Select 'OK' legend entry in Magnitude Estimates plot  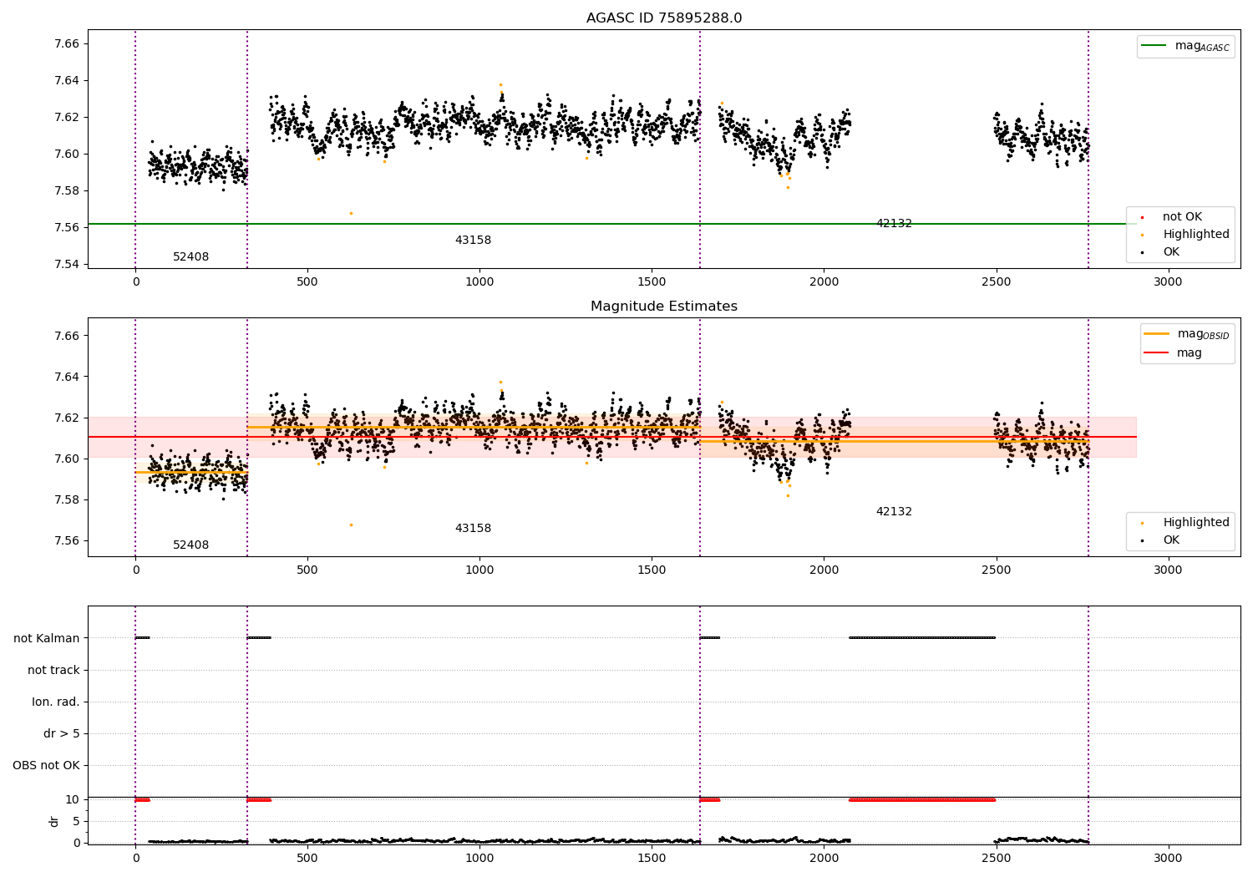click(x=1171, y=540)
